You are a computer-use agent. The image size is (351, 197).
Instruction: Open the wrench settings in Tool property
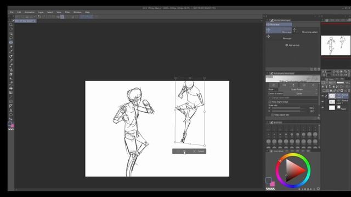pos(318,118)
